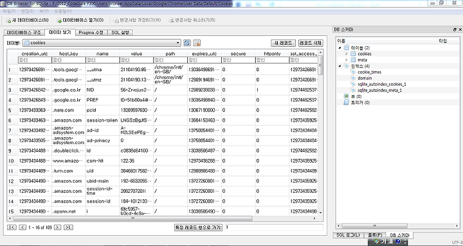Click the cookie_times index icon
The height and width of the screenshot is (246, 463).
pos(353,72)
